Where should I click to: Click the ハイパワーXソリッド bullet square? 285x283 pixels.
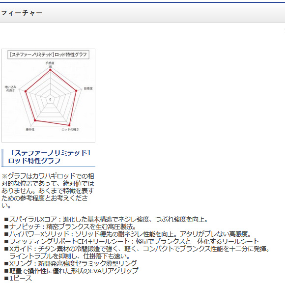[x=6, y=234]
